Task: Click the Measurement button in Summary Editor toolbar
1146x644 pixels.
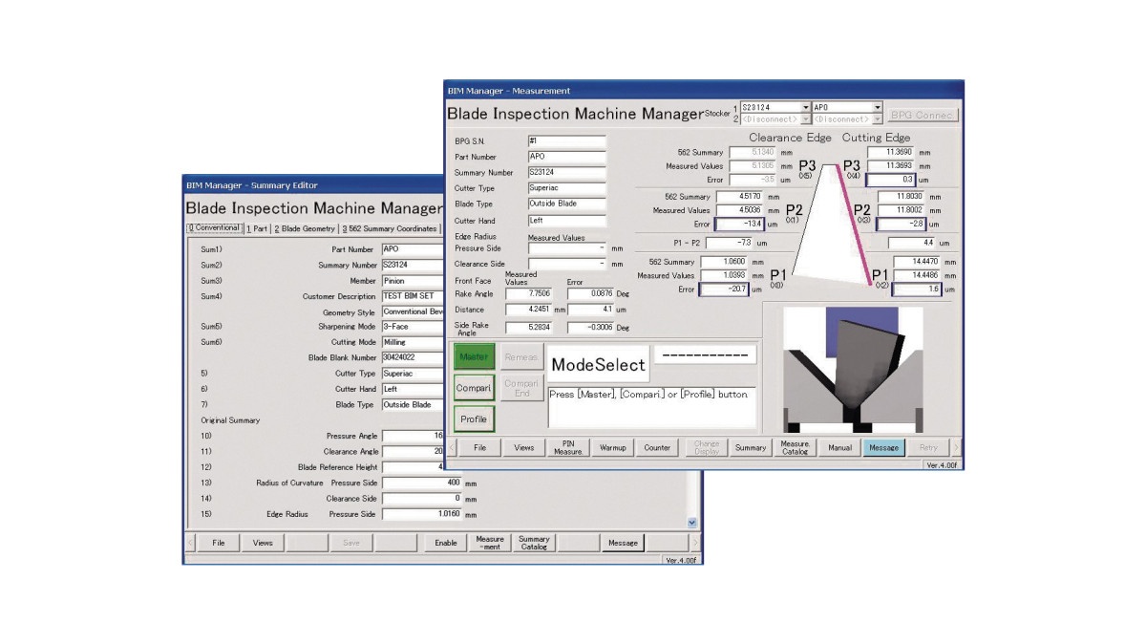Action: click(490, 543)
